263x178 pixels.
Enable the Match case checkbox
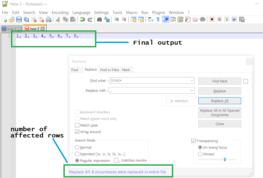[x=77, y=125]
